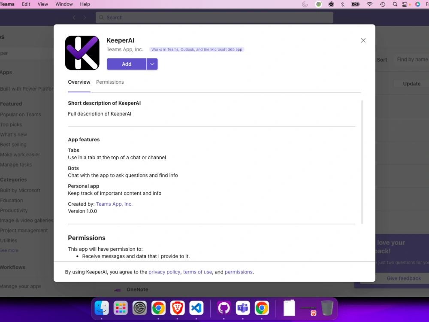429x322 pixels.
Task: Open Launchpad from the Dock
Action: click(121, 308)
